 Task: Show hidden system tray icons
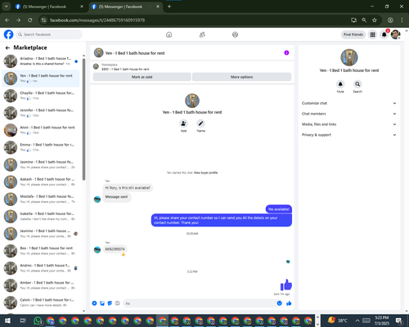(x=357, y=320)
